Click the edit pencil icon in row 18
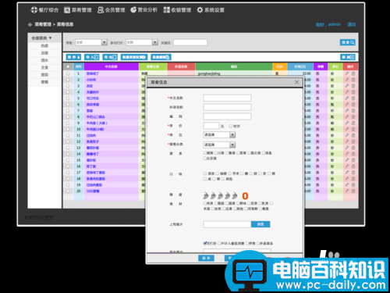The height and width of the screenshot is (293, 390). pyautogui.click(x=347, y=179)
